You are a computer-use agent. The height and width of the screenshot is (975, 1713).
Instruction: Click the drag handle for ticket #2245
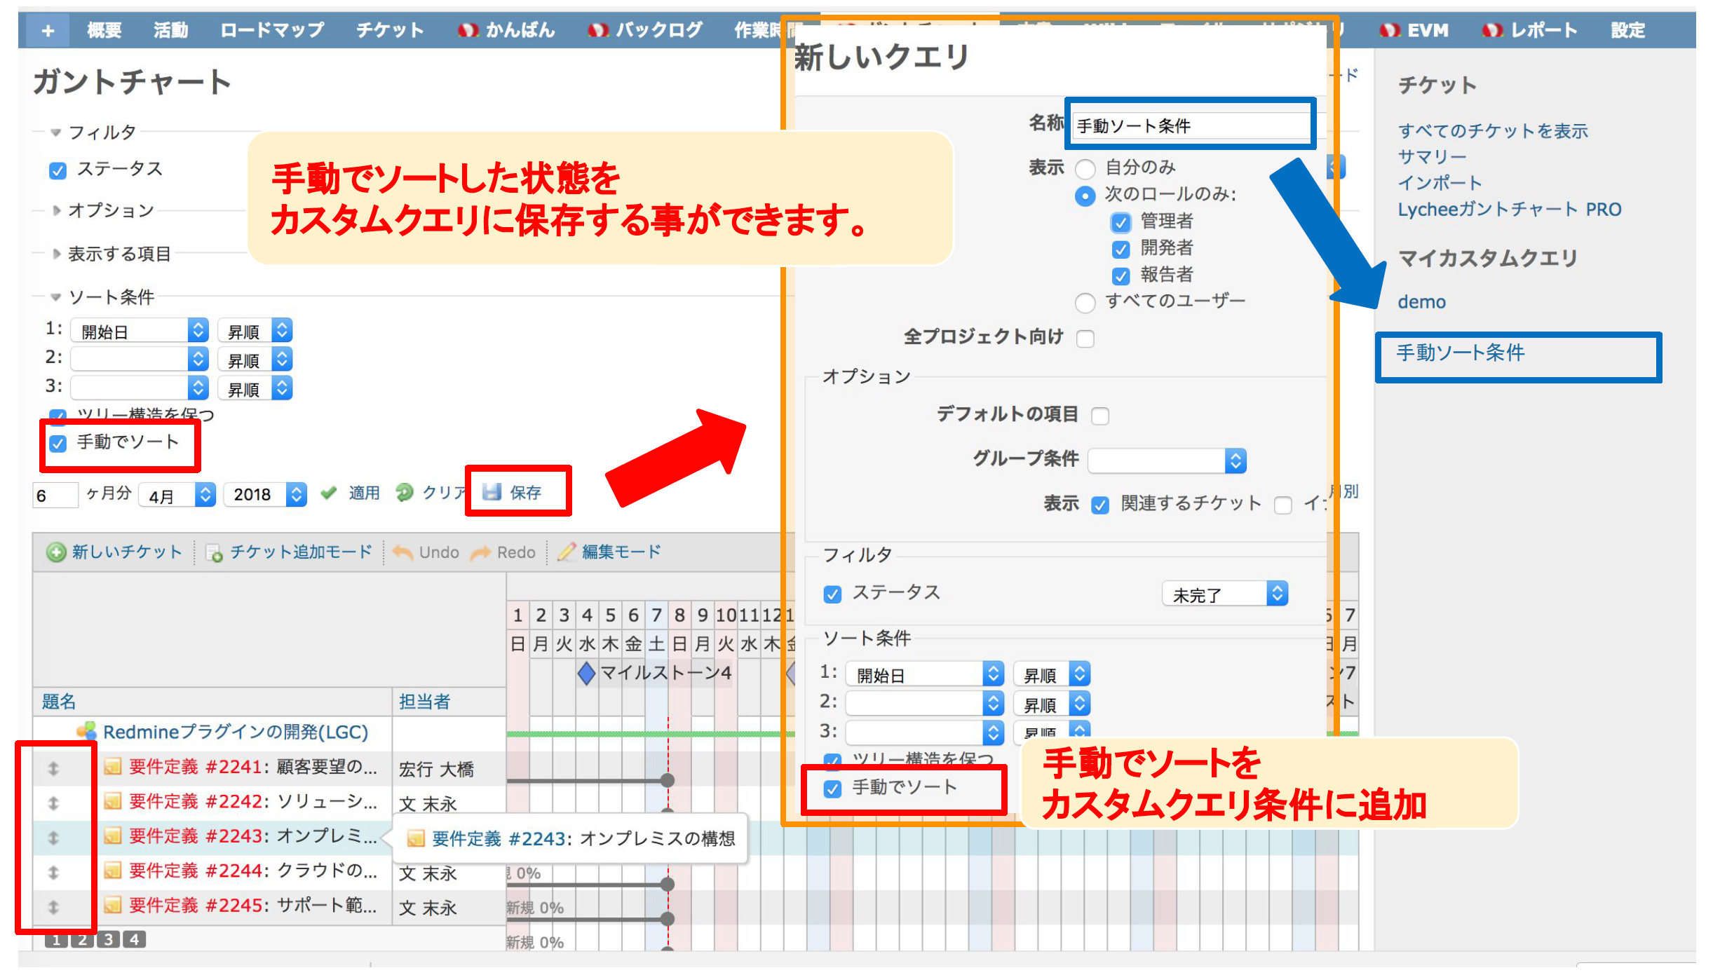tap(53, 907)
